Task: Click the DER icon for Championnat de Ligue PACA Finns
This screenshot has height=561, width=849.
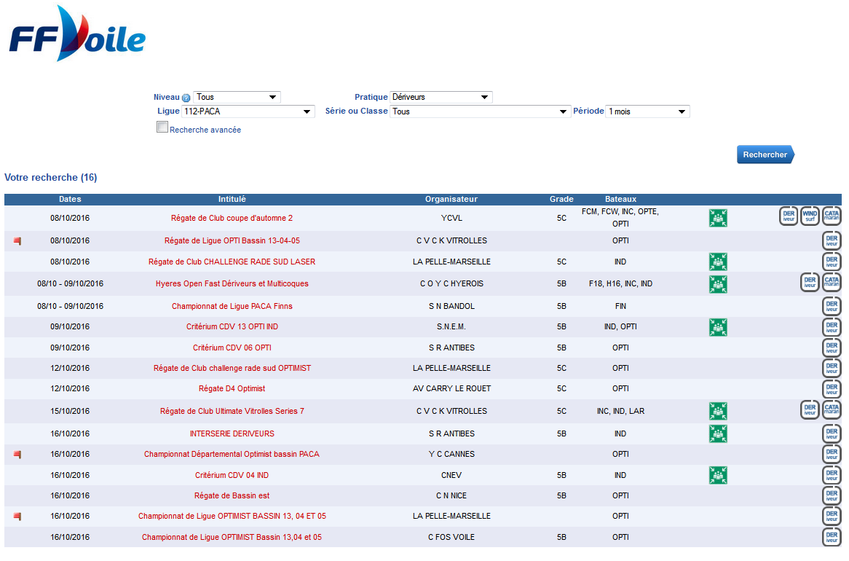Action: click(832, 306)
